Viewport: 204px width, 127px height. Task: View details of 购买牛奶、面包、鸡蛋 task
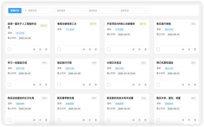[x=183, y=120]
